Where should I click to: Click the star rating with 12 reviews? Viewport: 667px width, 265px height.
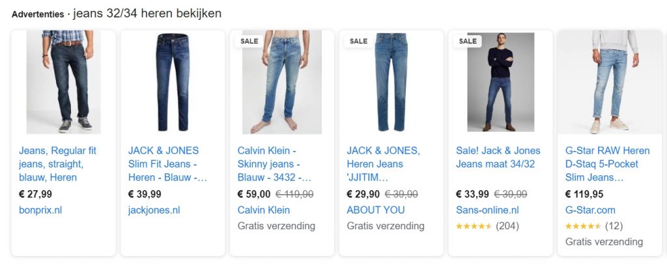[x=594, y=226]
